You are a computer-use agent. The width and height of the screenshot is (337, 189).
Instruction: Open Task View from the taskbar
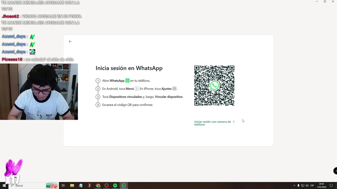tap(63, 186)
